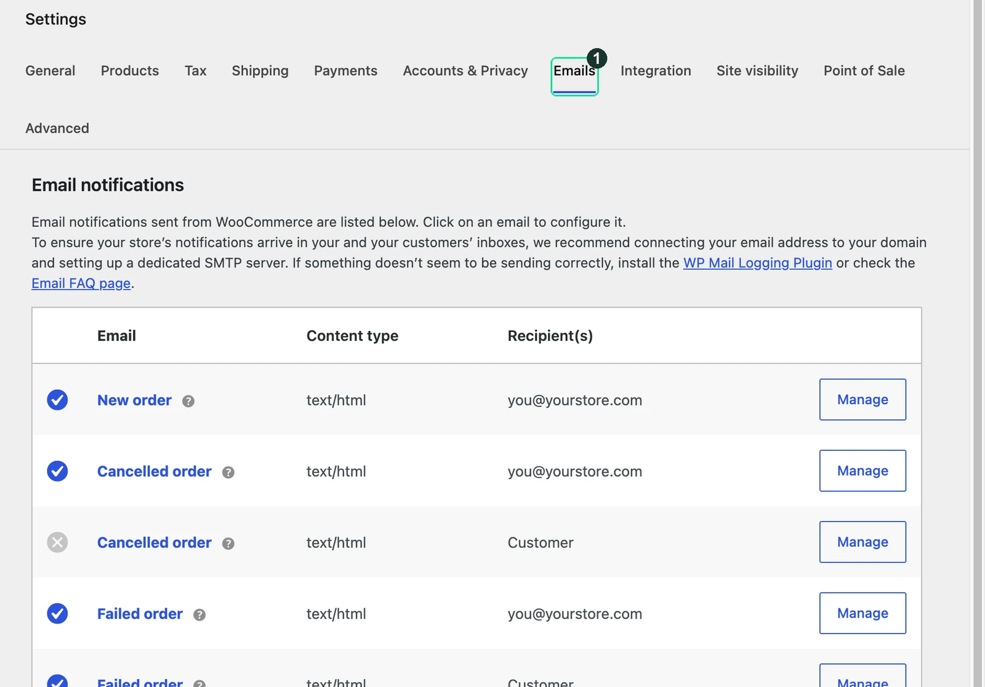
Task: Open the Integration tab
Action: [656, 71]
